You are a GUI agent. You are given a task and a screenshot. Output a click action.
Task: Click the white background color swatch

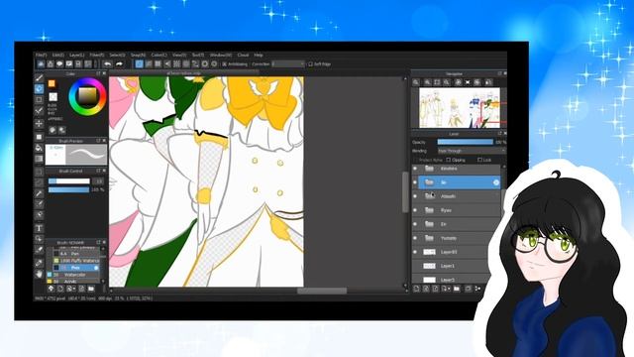coord(53,97)
